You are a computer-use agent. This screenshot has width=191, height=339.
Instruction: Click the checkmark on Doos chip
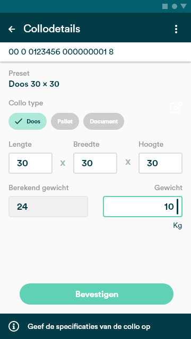click(x=19, y=121)
